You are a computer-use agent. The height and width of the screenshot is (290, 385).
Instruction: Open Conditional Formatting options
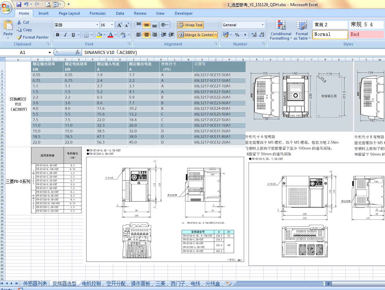pos(281,30)
